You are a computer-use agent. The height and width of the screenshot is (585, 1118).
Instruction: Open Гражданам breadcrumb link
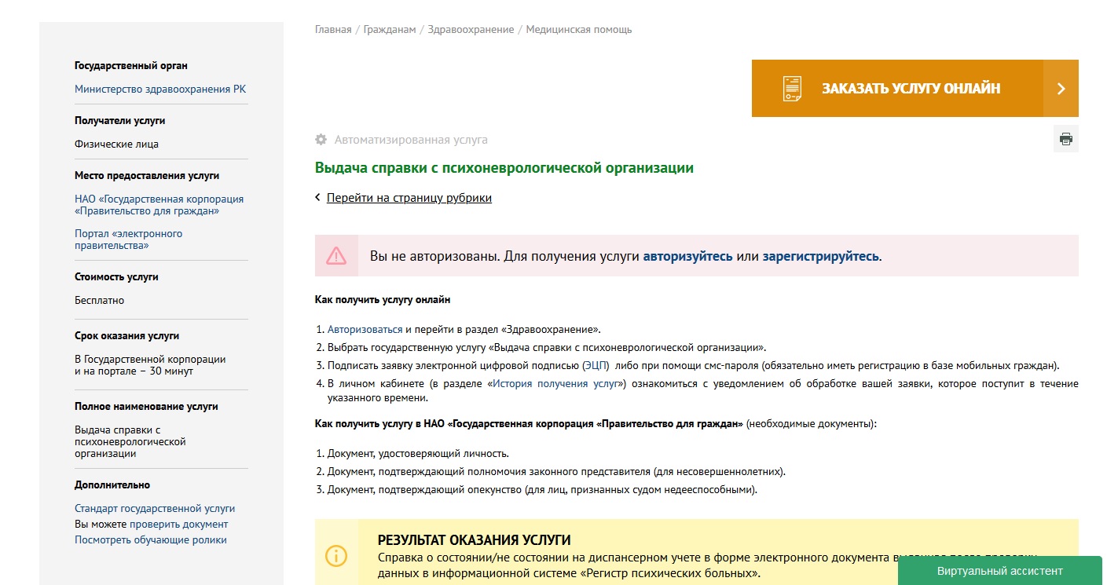click(x=390, y=30)
